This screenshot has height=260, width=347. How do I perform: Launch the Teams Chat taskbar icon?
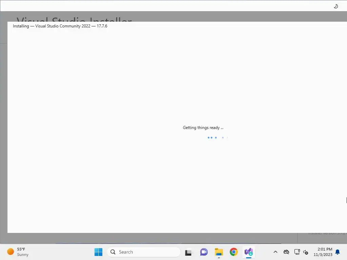(204, 252)
